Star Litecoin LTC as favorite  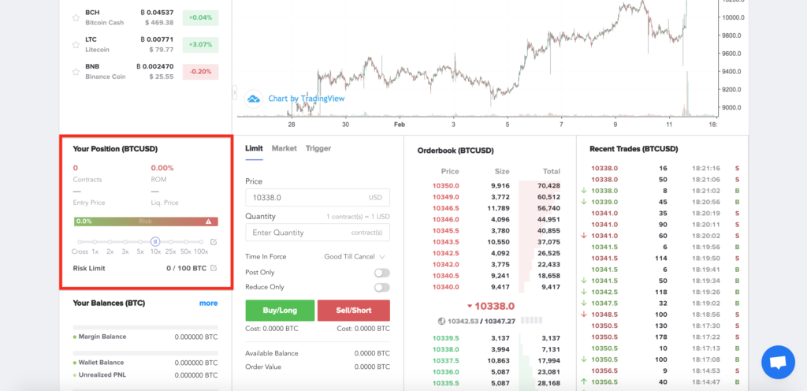tap(76, 45)
